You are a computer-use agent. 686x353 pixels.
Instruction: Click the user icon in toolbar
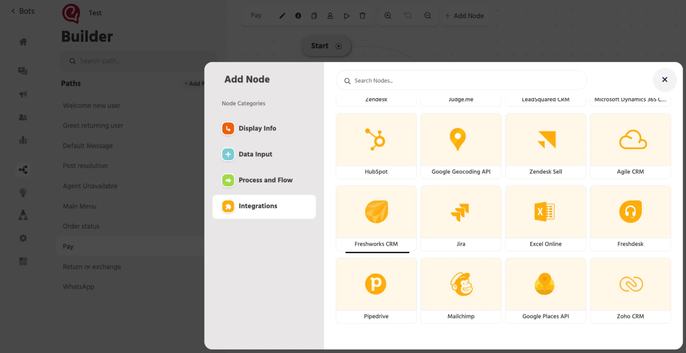click(x=330, y=16)
